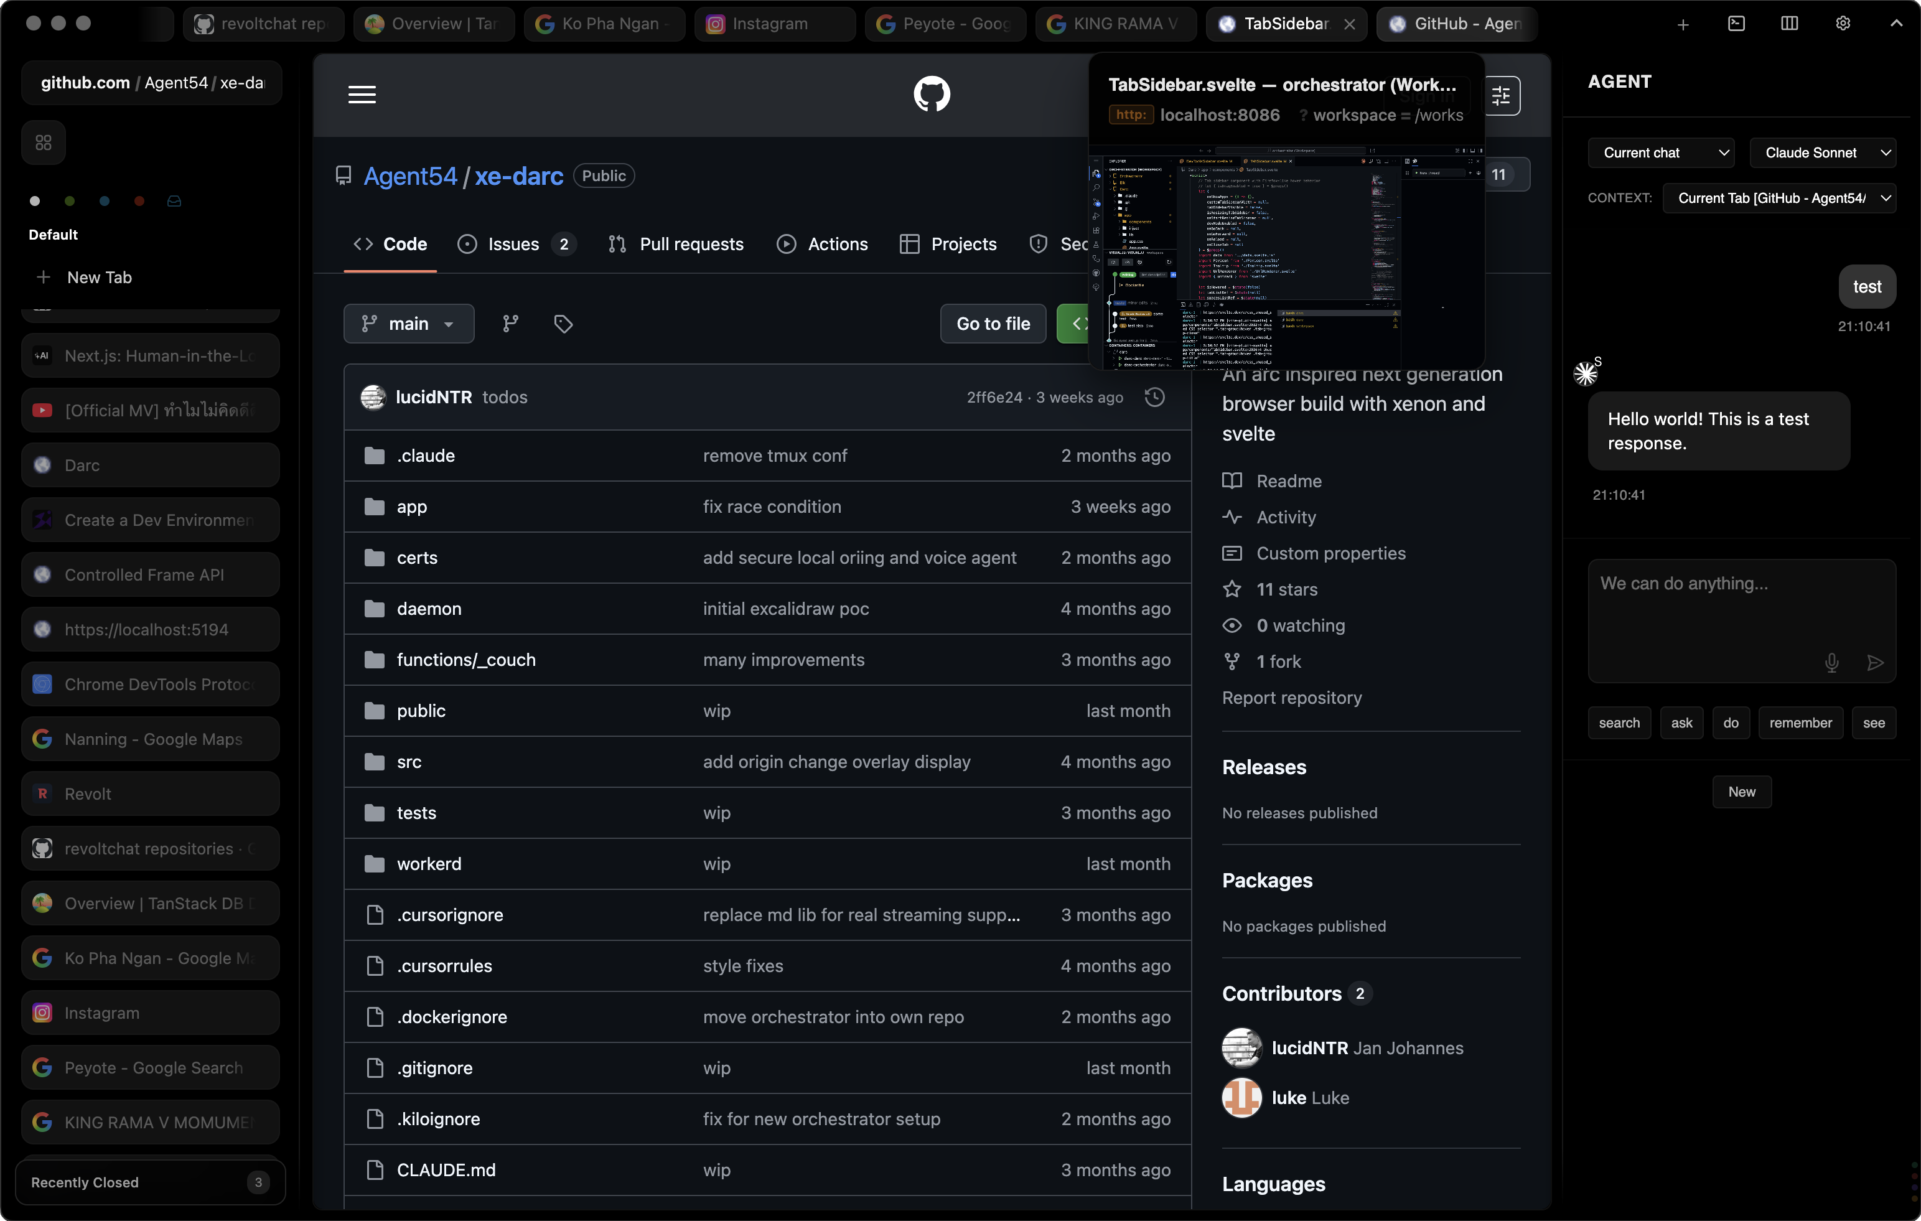Click the microphone icon in the agent input
Screen dimensions: 1921x1221
coord(1831,663)
